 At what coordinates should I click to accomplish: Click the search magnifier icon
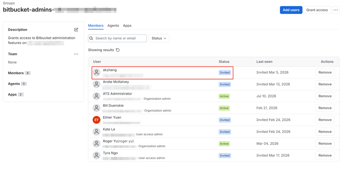click(91, 38)
